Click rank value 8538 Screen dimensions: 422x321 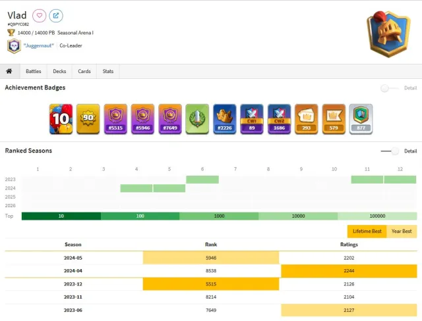click(211, 271)
